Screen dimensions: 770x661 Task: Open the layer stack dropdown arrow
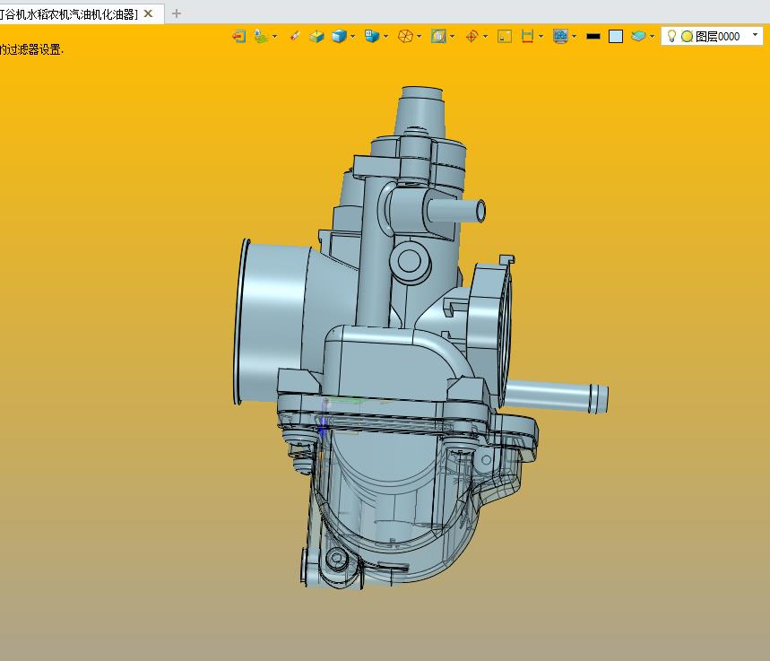[x=653, y=37]
